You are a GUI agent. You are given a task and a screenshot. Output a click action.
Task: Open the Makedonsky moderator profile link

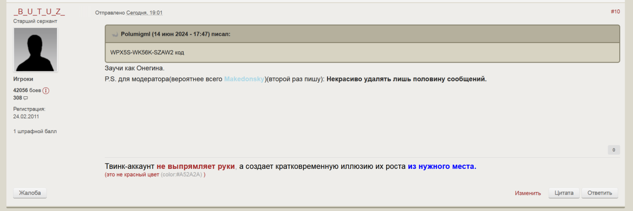click(x=244, y=79)
